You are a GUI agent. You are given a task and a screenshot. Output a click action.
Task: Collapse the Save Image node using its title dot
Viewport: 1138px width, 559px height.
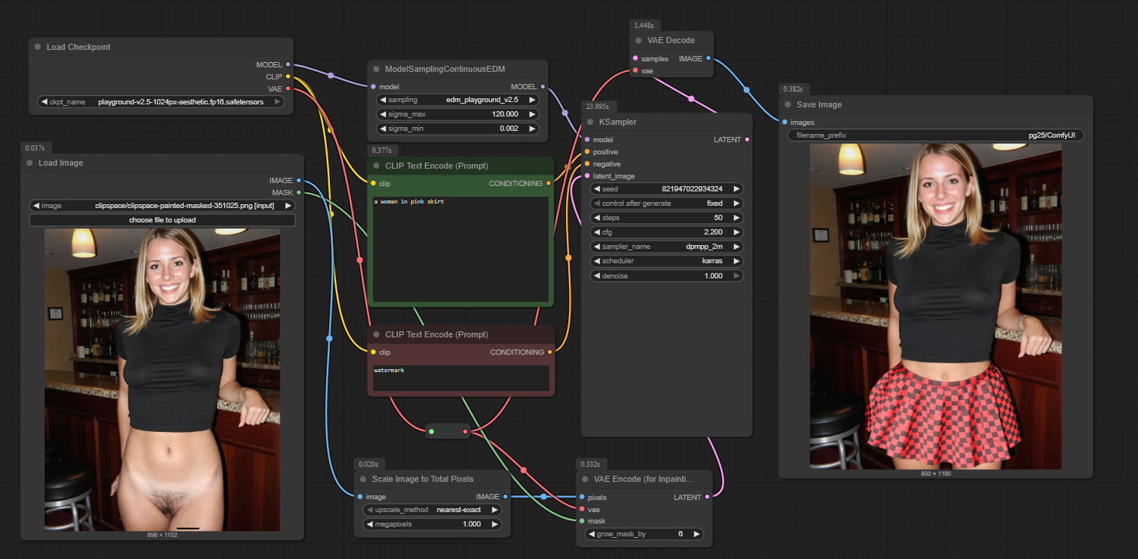[x=788, y=104]
